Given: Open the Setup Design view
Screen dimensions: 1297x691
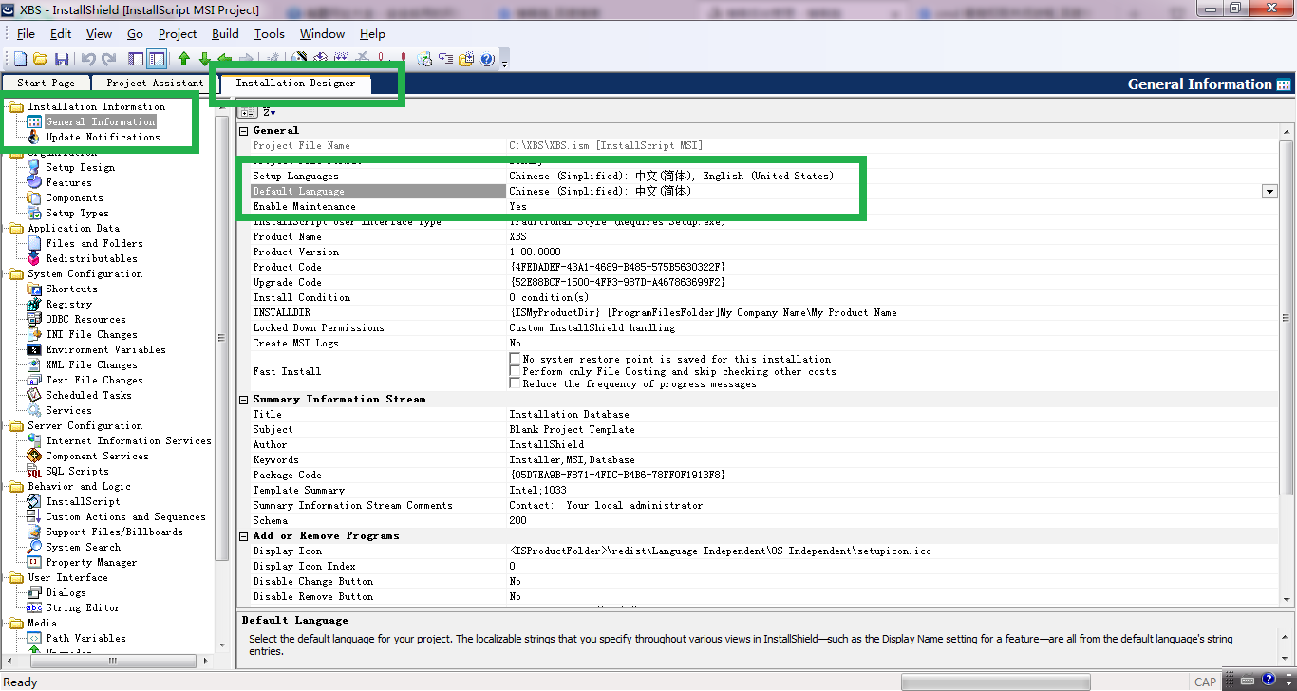Looking at the screenshot, I should click(x=80, y=167).
